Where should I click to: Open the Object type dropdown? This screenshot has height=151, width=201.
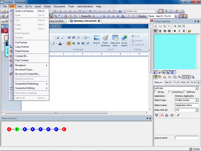pyautogui.click(x=197, y=100)
